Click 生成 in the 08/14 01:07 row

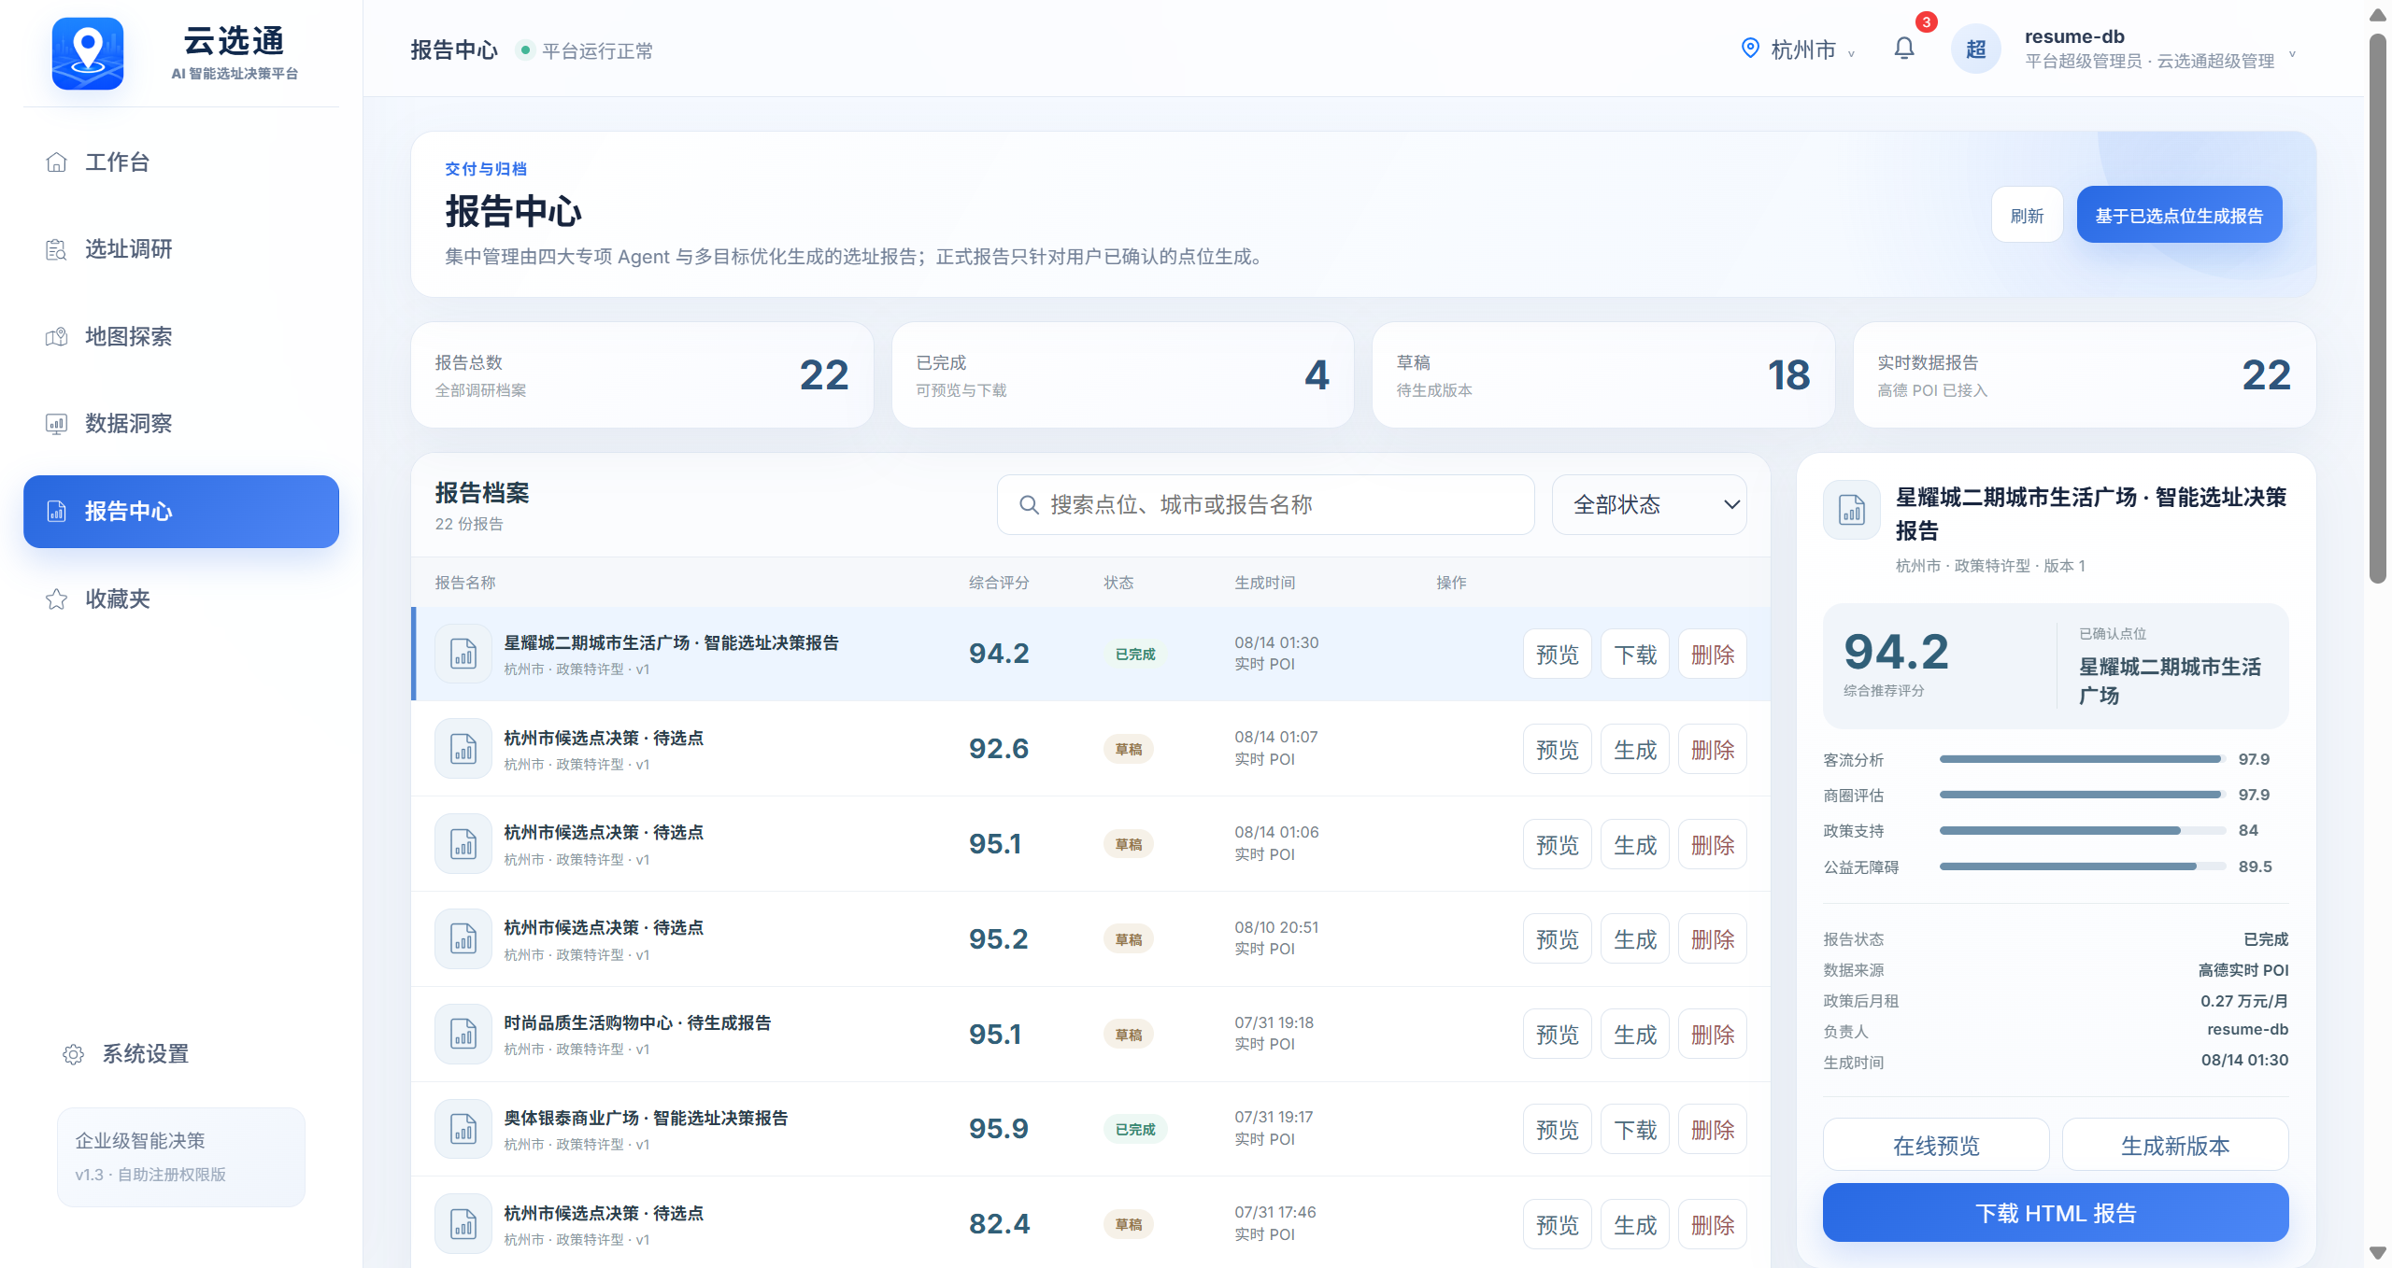coord(1635,750)
